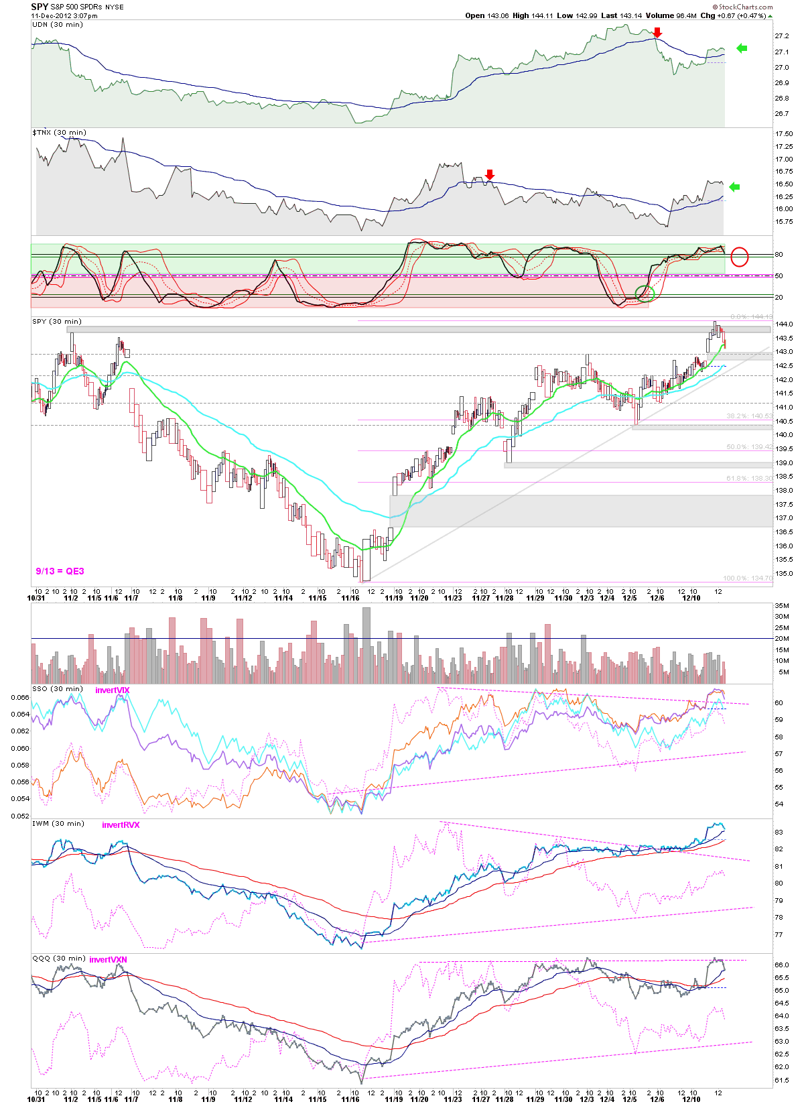Click the 'QQQ (30 min)' panel label

(x=59, y=958)
